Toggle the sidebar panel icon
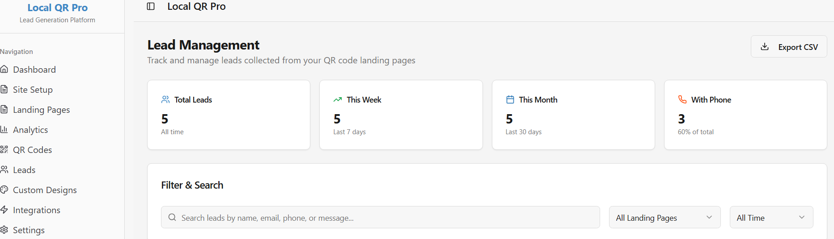Image resolution: width=834 pixels, height=239 pixels. (151, 6)
